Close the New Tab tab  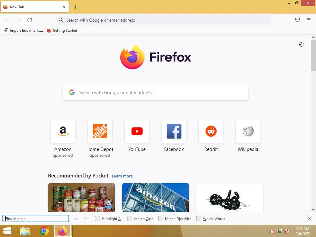(64, 7)
